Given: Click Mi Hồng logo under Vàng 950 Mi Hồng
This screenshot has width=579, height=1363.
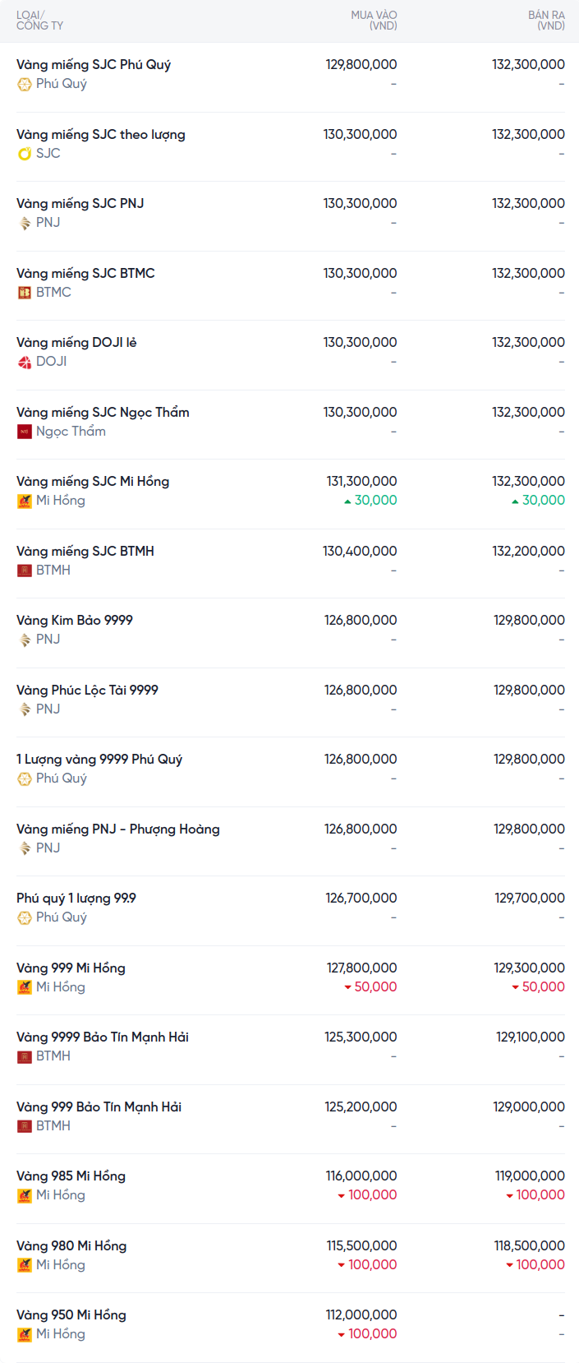Looking at the screenshot, I should [25, 1334].
